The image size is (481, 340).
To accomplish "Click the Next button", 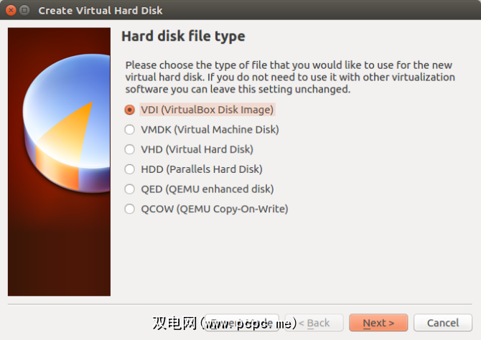I will (x=378, y=323).
